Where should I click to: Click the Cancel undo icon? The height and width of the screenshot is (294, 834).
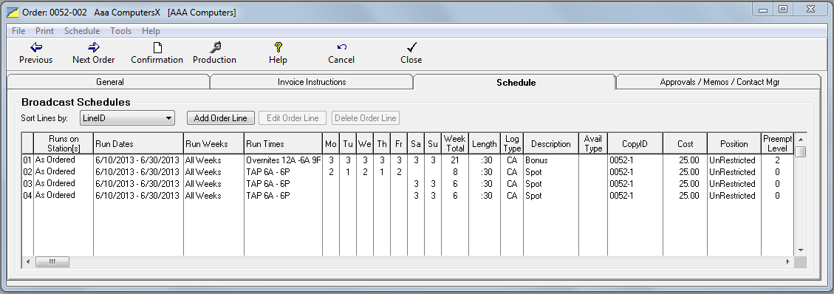(x=341, y=47)
